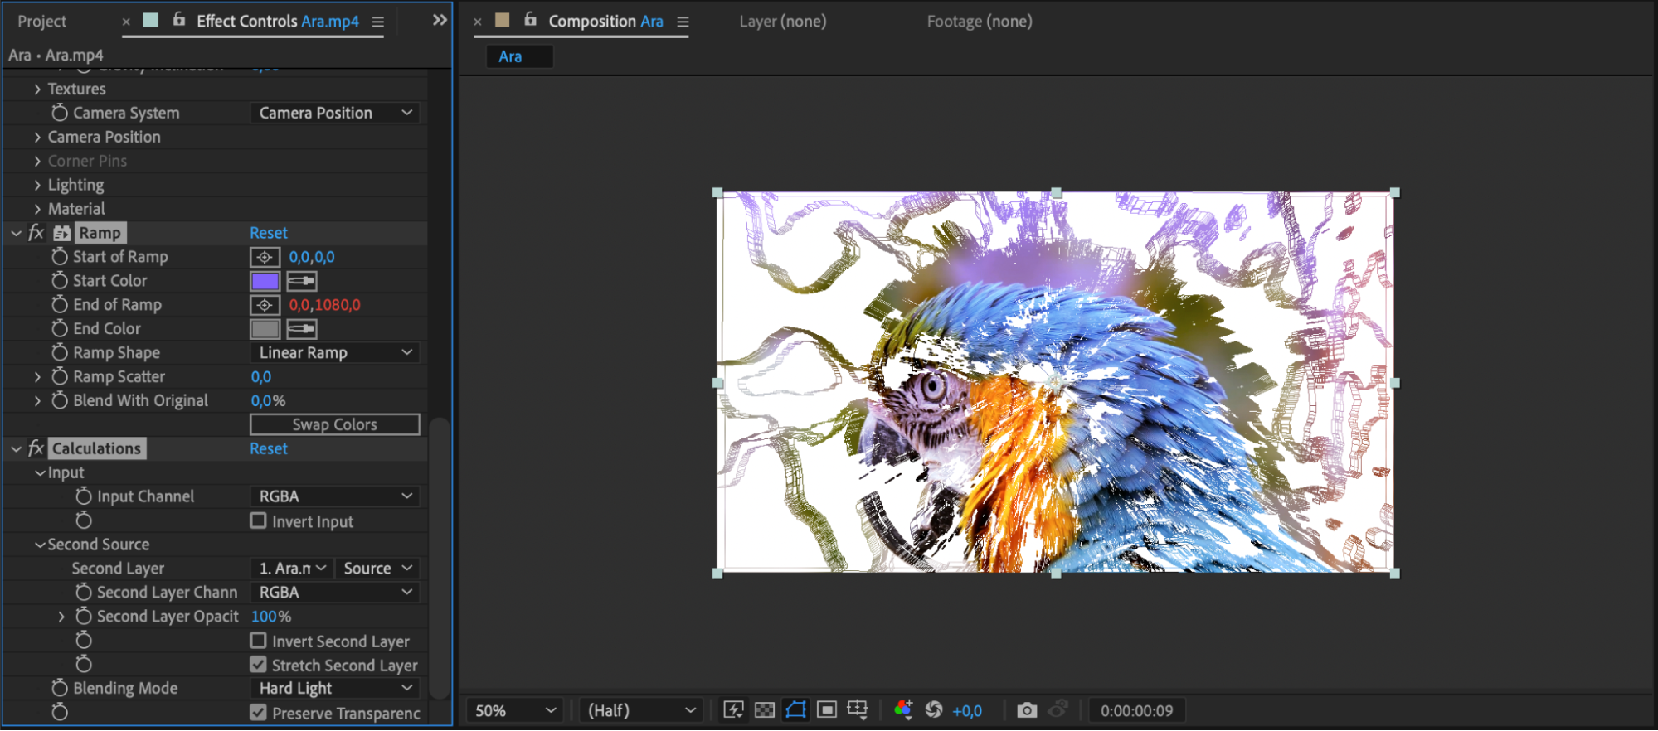Reset the Ramp effect
This screenshot has height=731, width=1658.
tap(269, 233)
